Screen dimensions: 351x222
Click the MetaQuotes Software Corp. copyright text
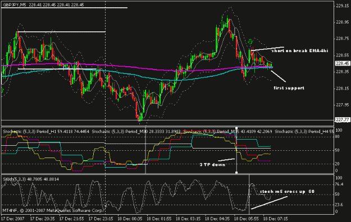pyautogui.click(x=53, y=210)
